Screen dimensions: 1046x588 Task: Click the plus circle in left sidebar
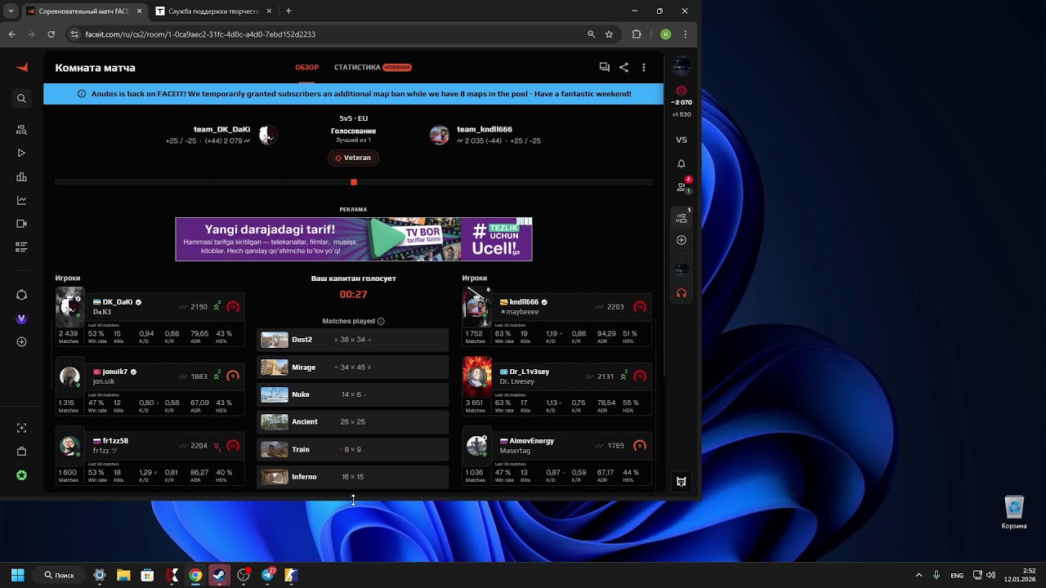(x=22, y=342)
